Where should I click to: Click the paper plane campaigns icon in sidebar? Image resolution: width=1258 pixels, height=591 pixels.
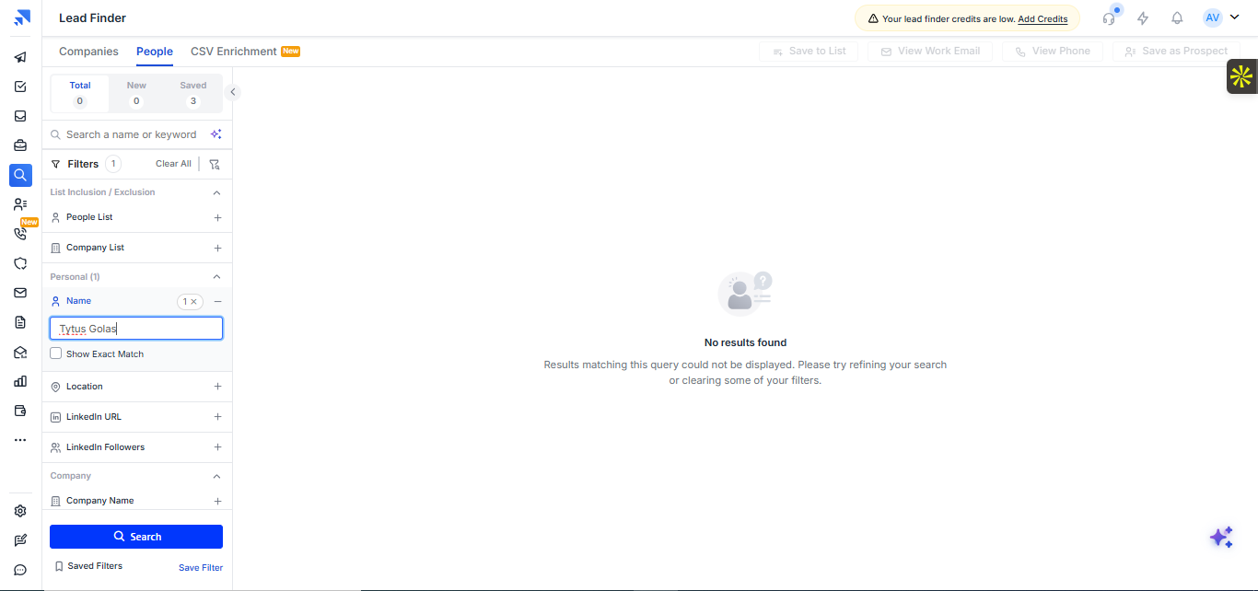click(20, 57)
